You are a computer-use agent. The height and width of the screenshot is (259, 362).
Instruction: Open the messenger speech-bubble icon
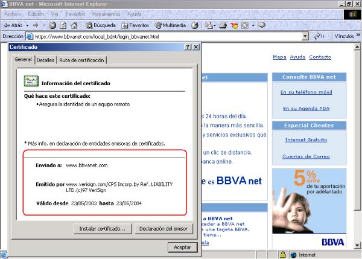click(262, 25)
